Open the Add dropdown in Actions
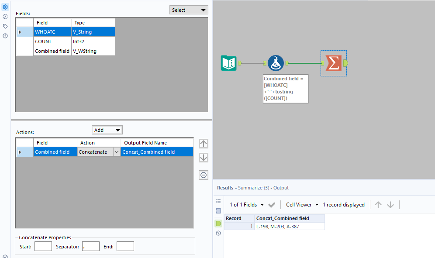 [107, 130]
